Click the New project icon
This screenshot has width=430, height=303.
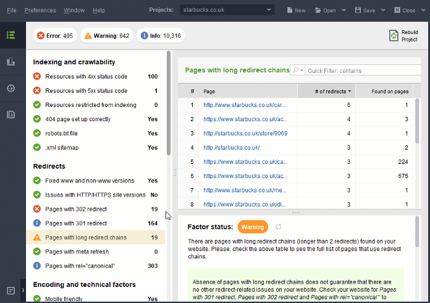click(289, 10)
